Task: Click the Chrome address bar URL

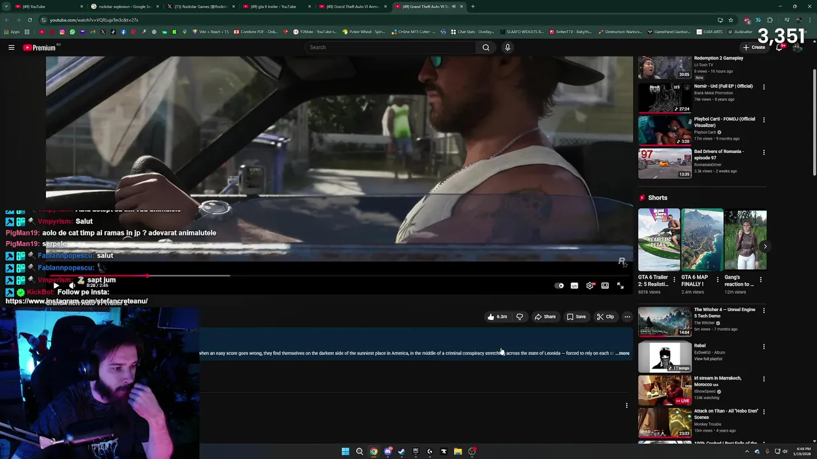Action: point(94,20)
